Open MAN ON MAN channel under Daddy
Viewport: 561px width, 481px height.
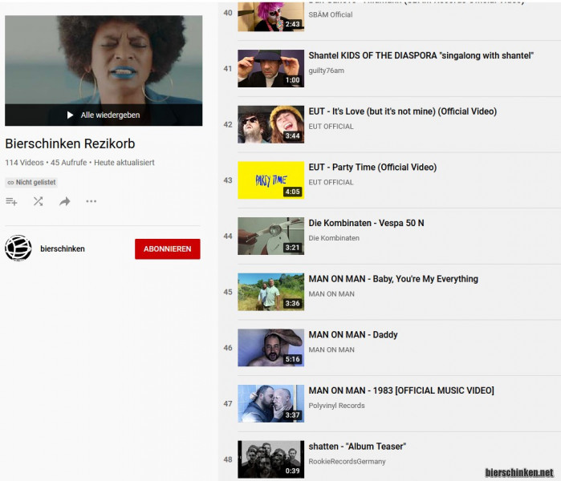click(331, 350)
